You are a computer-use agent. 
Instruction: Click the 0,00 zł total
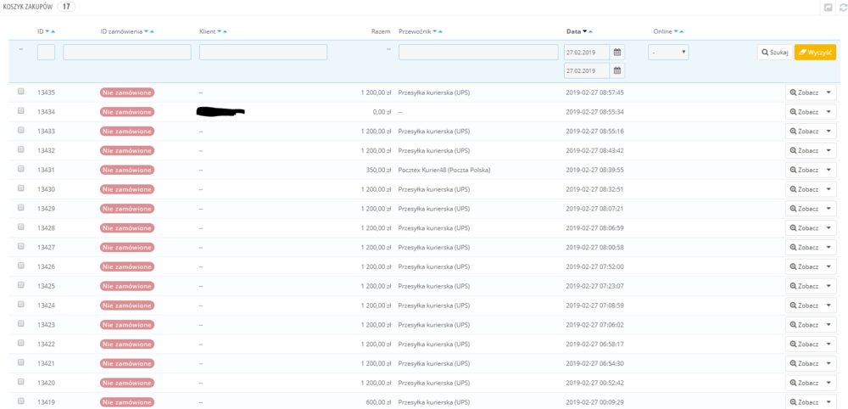click(x=382, y=112)
